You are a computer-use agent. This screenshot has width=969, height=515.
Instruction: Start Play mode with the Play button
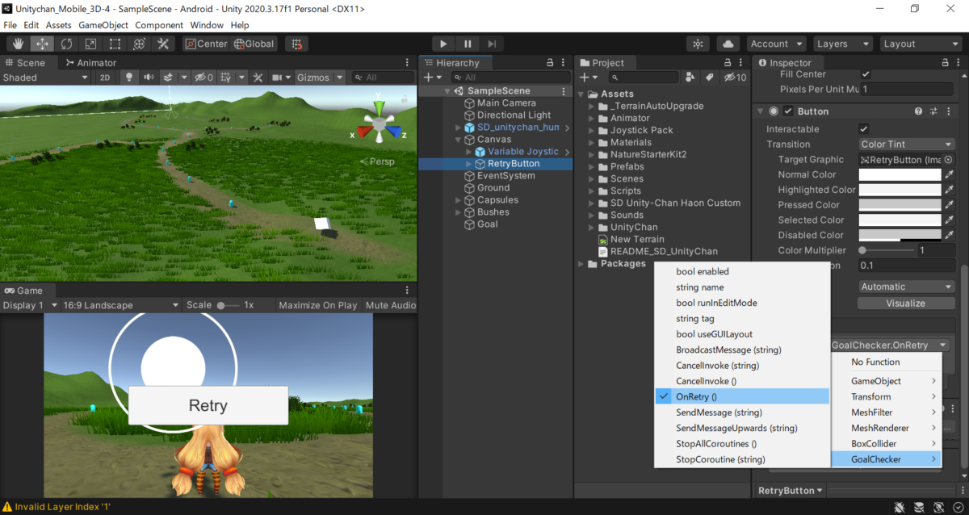[x=443, y=44]
